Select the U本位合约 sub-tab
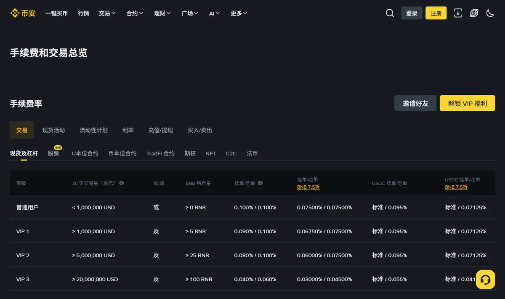505x299 pixels. (x=85, y=153)
